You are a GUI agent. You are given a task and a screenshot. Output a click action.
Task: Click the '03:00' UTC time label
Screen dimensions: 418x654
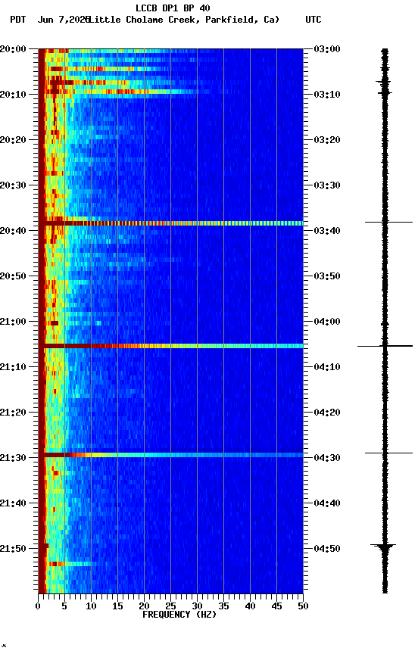tap(327, 49)
